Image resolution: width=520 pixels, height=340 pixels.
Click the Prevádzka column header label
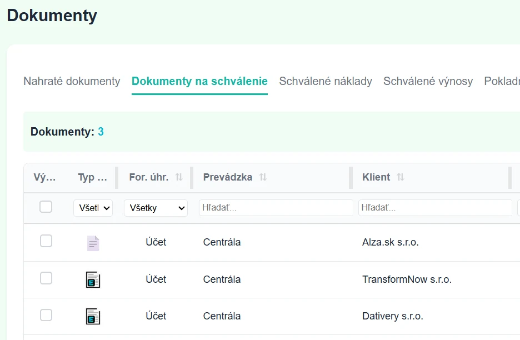tap(228, 177)
